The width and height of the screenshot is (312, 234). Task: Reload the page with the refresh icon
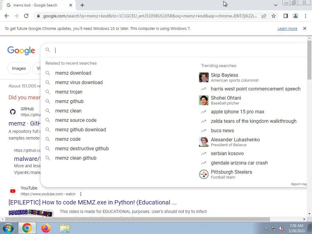[x=26, y=16]
